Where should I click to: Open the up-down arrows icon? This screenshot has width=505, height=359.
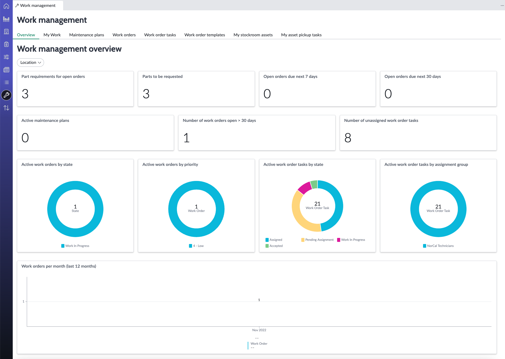6,108
